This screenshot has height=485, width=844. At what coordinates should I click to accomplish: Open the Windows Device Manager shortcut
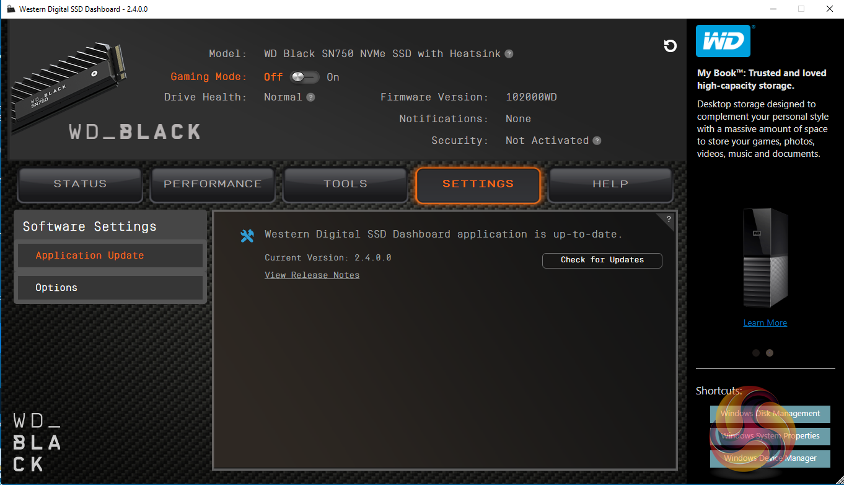(770, 458)
